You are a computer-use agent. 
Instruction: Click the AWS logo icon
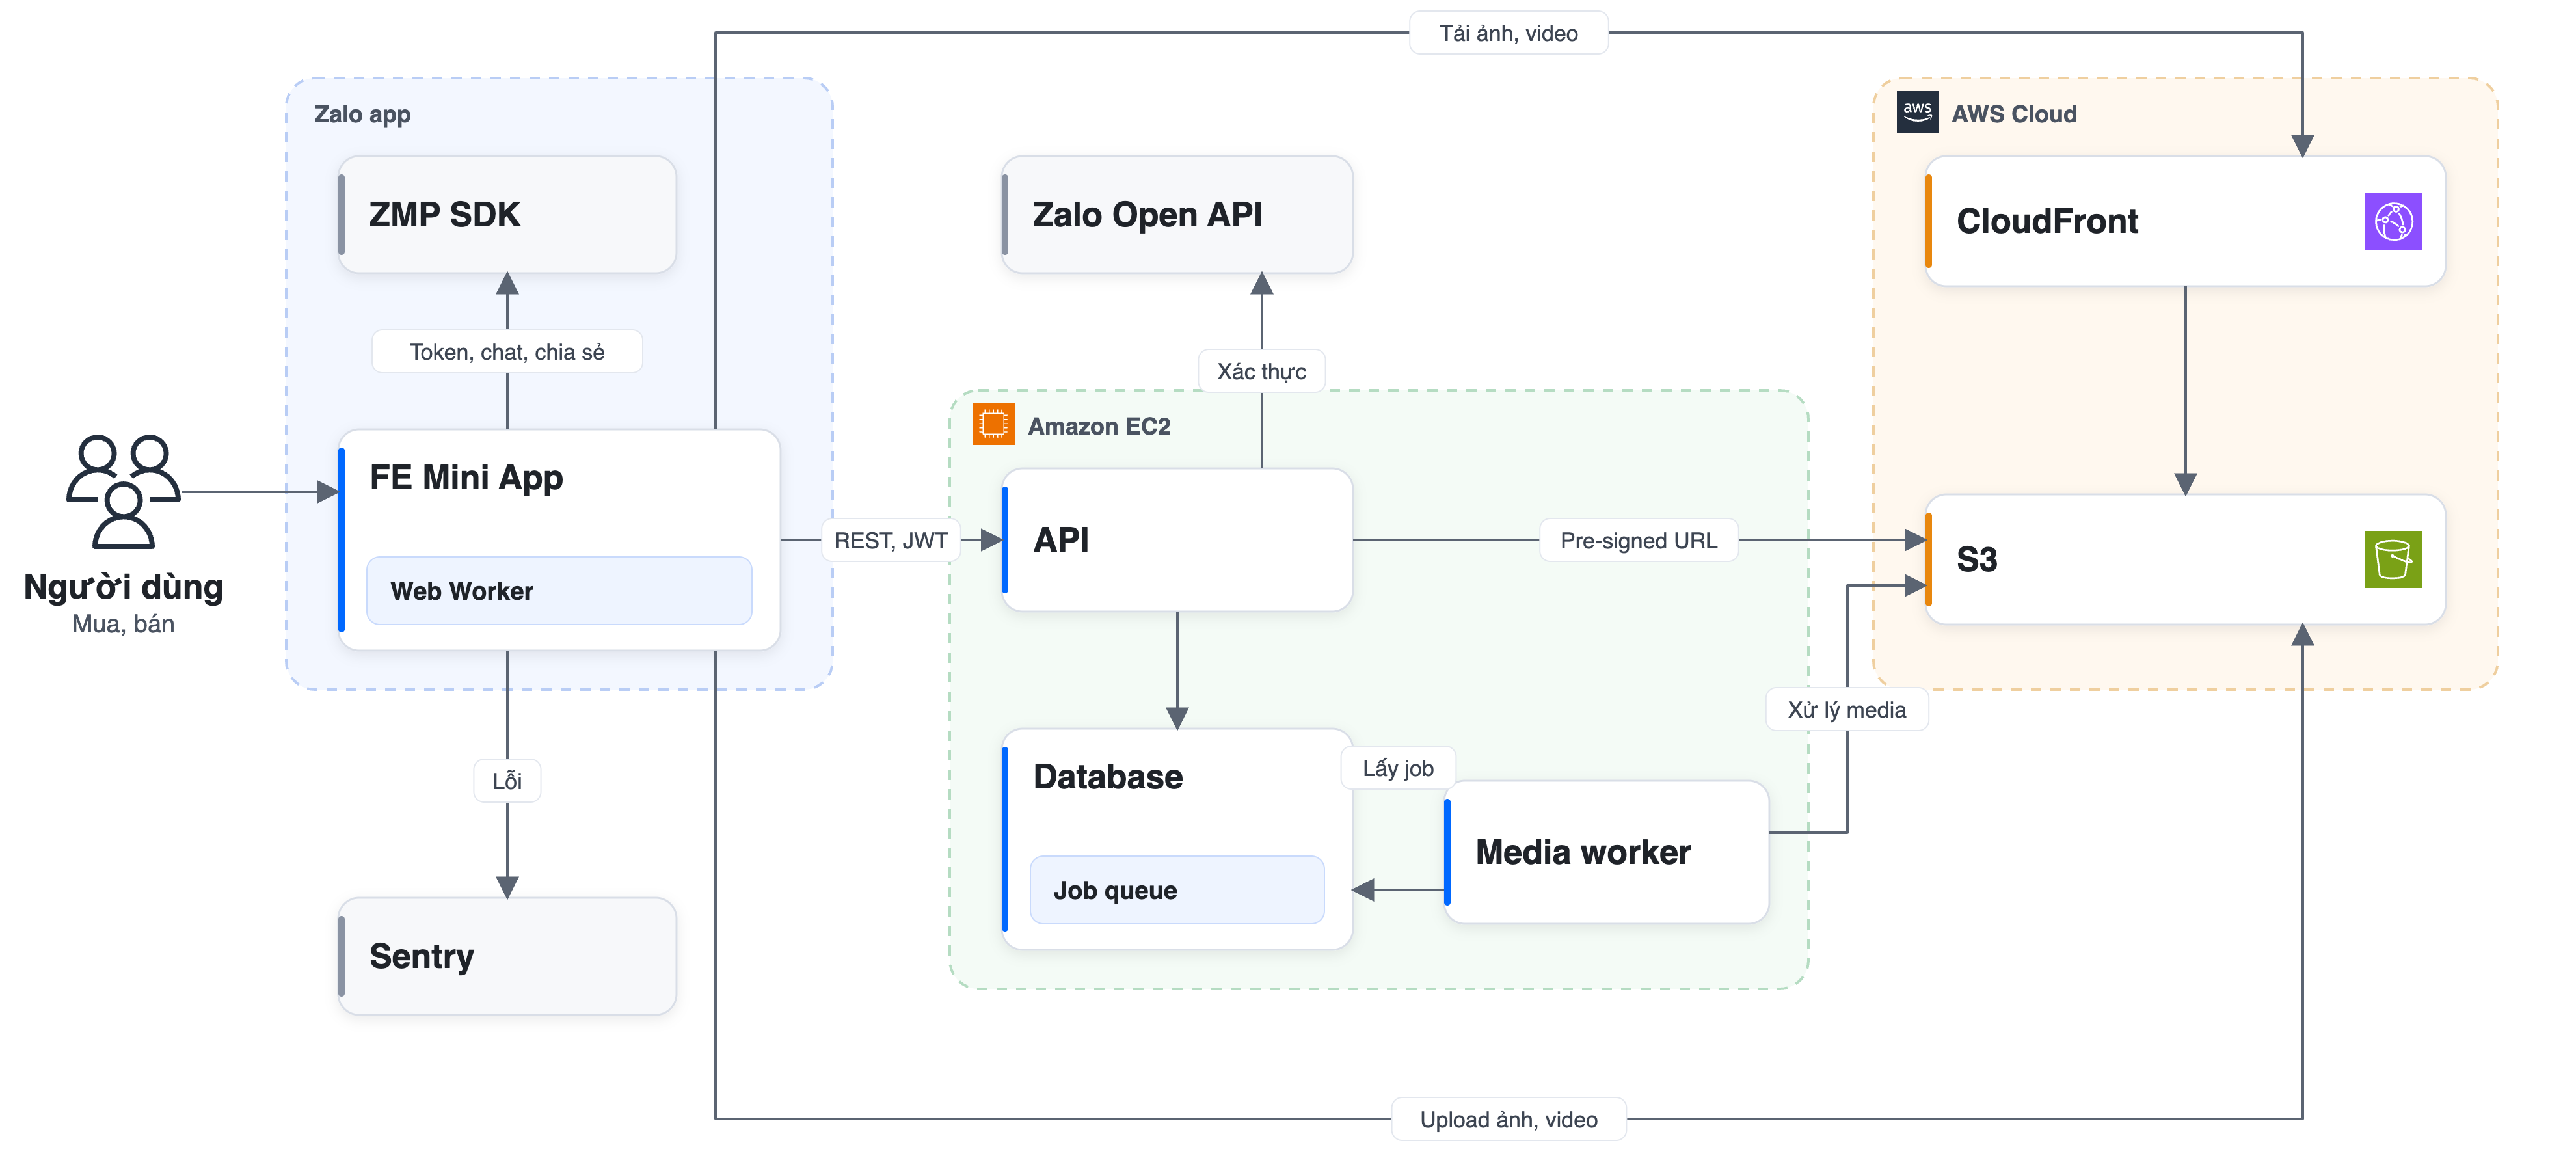click(1916, 112)
